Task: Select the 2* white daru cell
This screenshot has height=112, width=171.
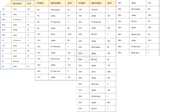Action: pyautogui.click(x=17, y=20)
